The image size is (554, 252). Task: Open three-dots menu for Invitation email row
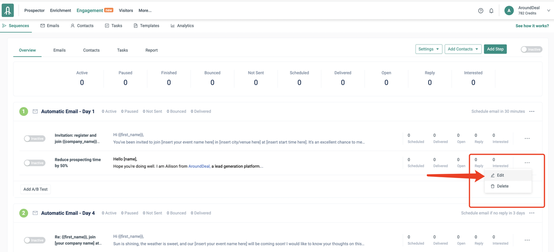point(527,139)
